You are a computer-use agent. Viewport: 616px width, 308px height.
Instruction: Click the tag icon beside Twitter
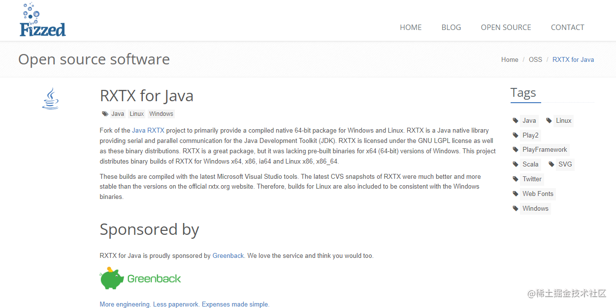(516, 179)
